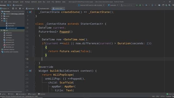Expand the android folder in the tree
The image size is (174, 98).
point(2,14)
